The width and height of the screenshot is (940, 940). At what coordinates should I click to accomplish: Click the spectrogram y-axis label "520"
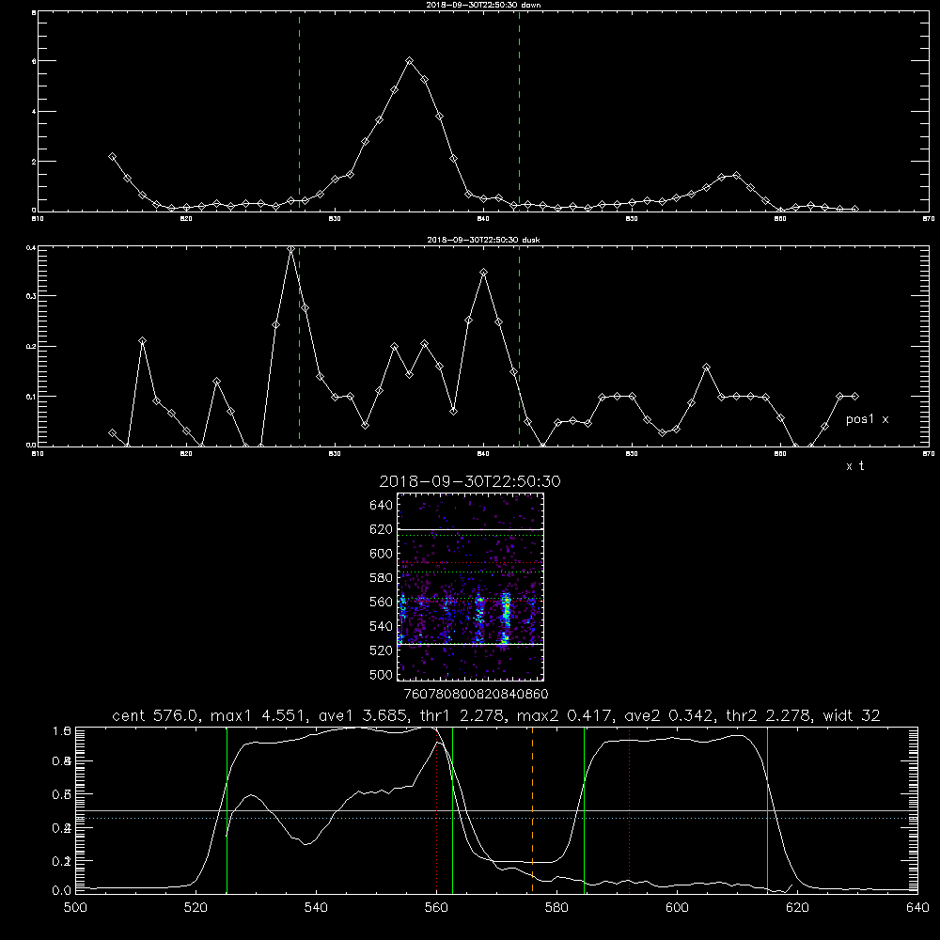(382, 650)
